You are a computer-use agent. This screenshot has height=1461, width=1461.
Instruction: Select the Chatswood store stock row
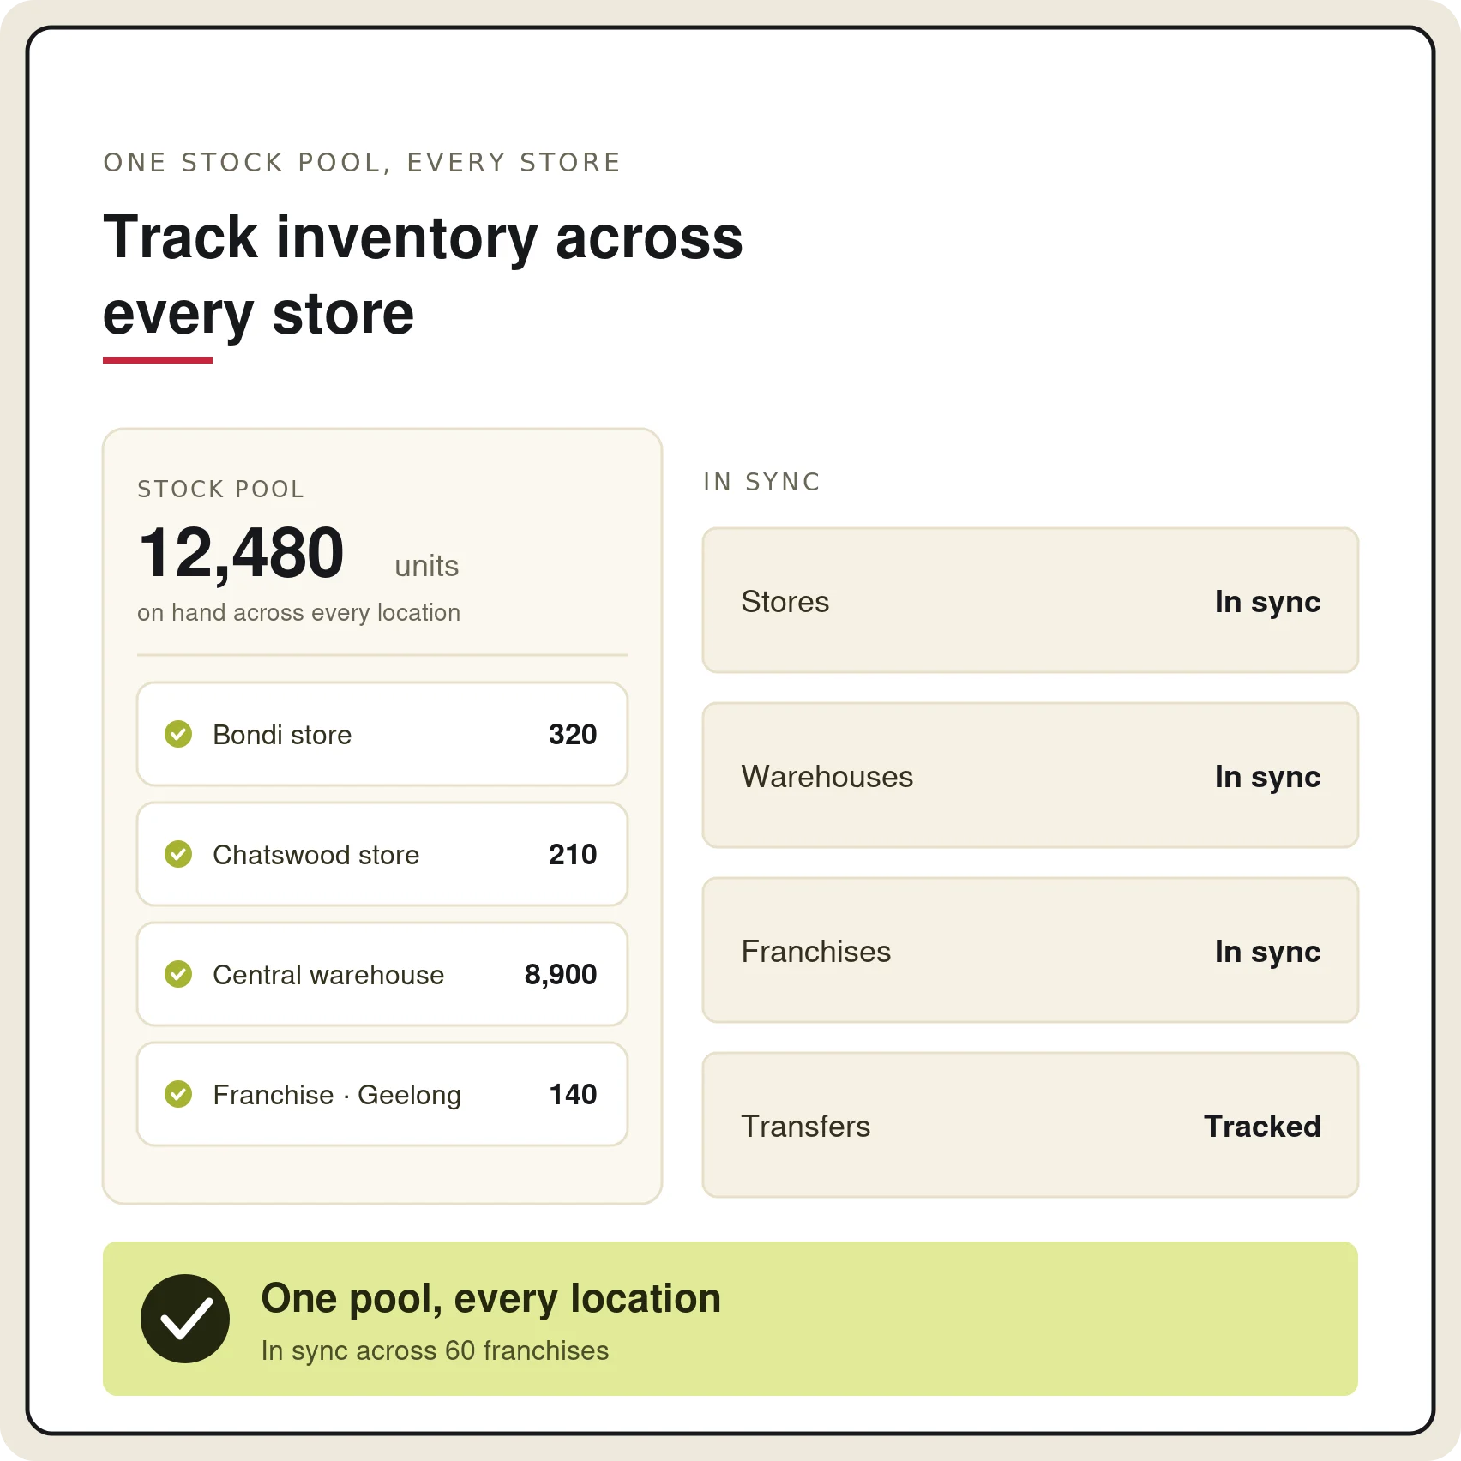pos(382,854)
